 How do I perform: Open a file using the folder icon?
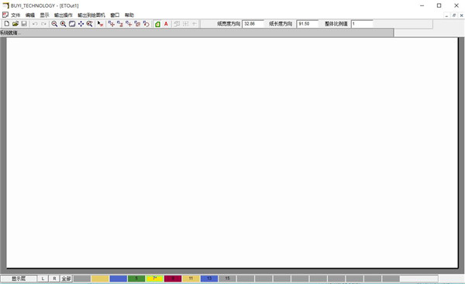15,24
